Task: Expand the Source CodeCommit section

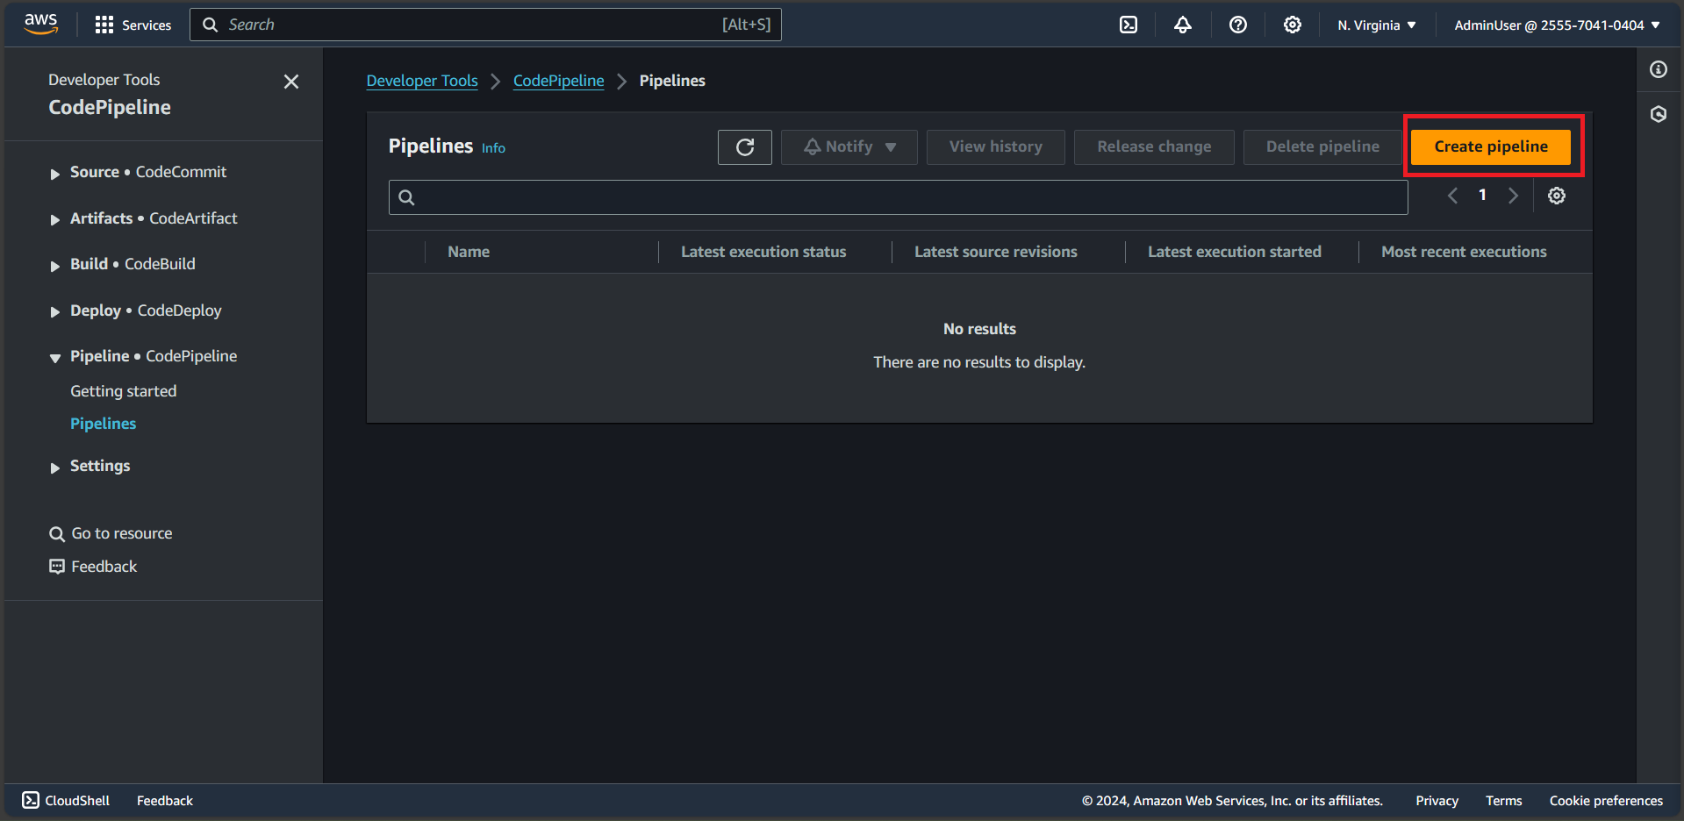Action: [x=54, y=174]
